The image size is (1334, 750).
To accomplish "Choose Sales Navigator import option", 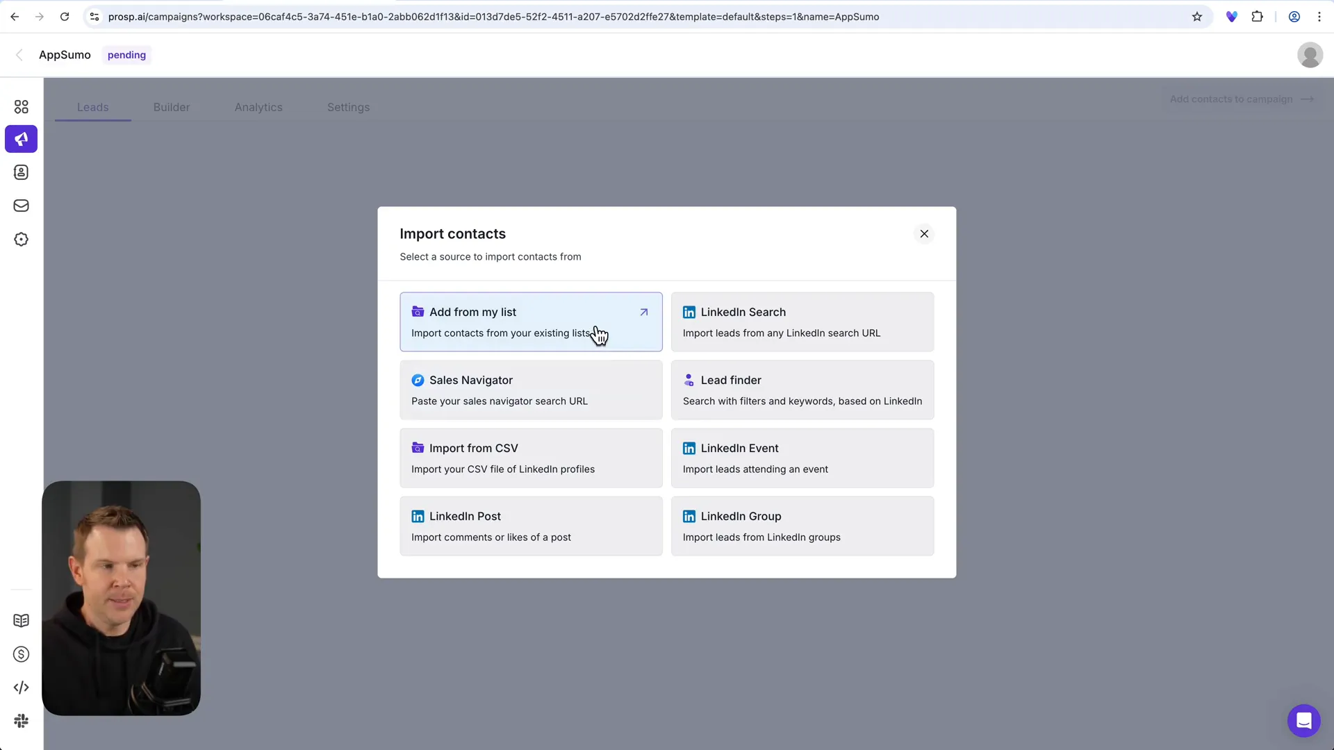I will [x=531, y=390].
